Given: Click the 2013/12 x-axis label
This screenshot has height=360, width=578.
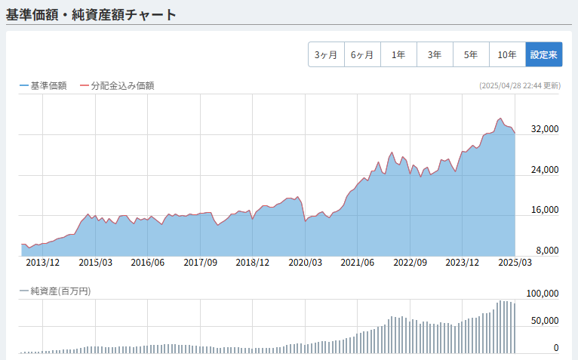Looking at the screenshot, I should click(43, 263).
